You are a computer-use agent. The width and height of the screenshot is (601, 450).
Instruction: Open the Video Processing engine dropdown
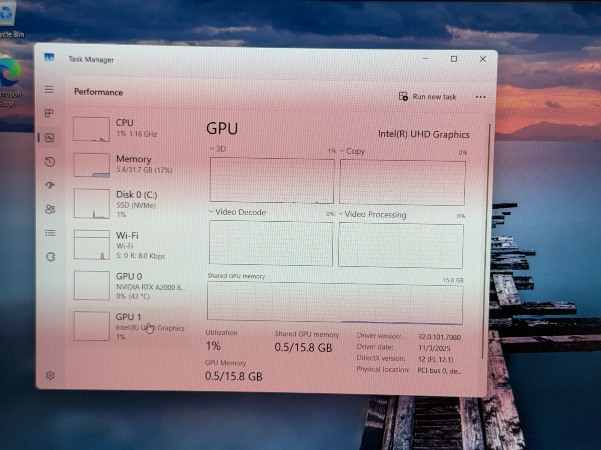(x=341, y=214)
